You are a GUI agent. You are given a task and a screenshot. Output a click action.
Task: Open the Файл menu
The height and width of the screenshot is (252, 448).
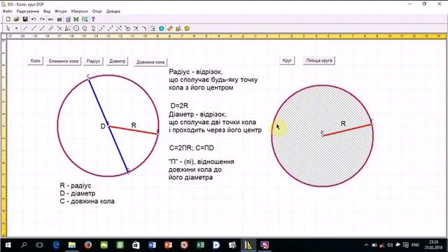pos(7,11)
